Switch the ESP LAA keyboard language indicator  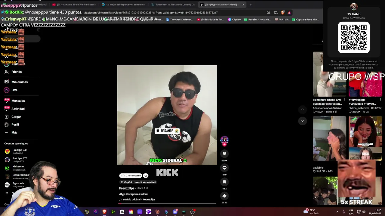[351, 212]
